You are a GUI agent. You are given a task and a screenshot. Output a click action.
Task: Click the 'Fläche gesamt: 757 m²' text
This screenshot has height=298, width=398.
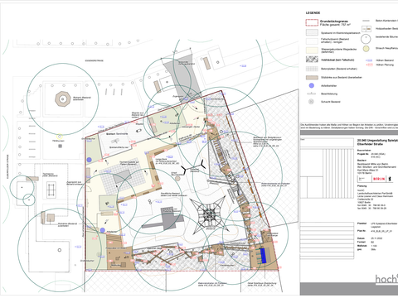point(335,25)
